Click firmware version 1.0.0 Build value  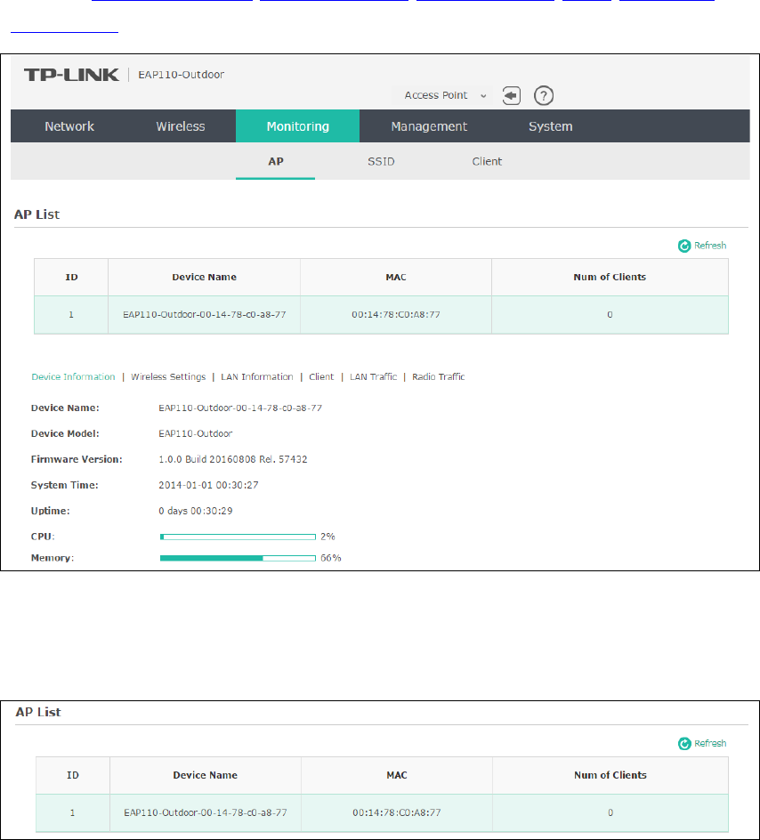[x=233, y=459]
